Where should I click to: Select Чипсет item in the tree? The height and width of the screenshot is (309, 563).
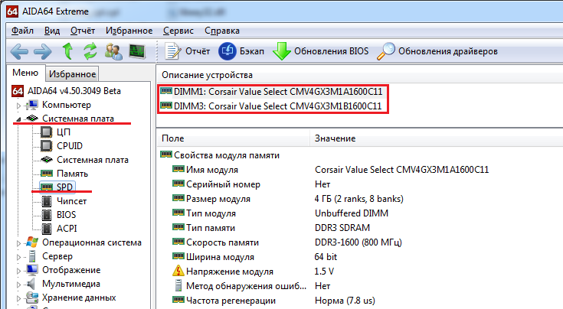[71, 201]
